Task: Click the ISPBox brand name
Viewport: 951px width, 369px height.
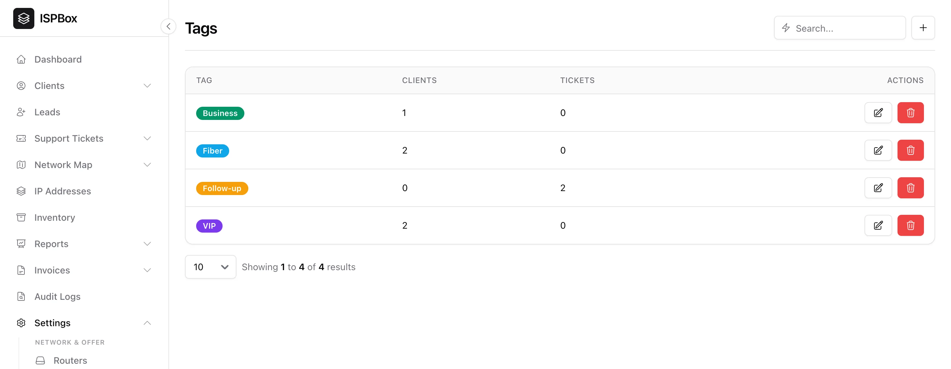Action: 58,18
